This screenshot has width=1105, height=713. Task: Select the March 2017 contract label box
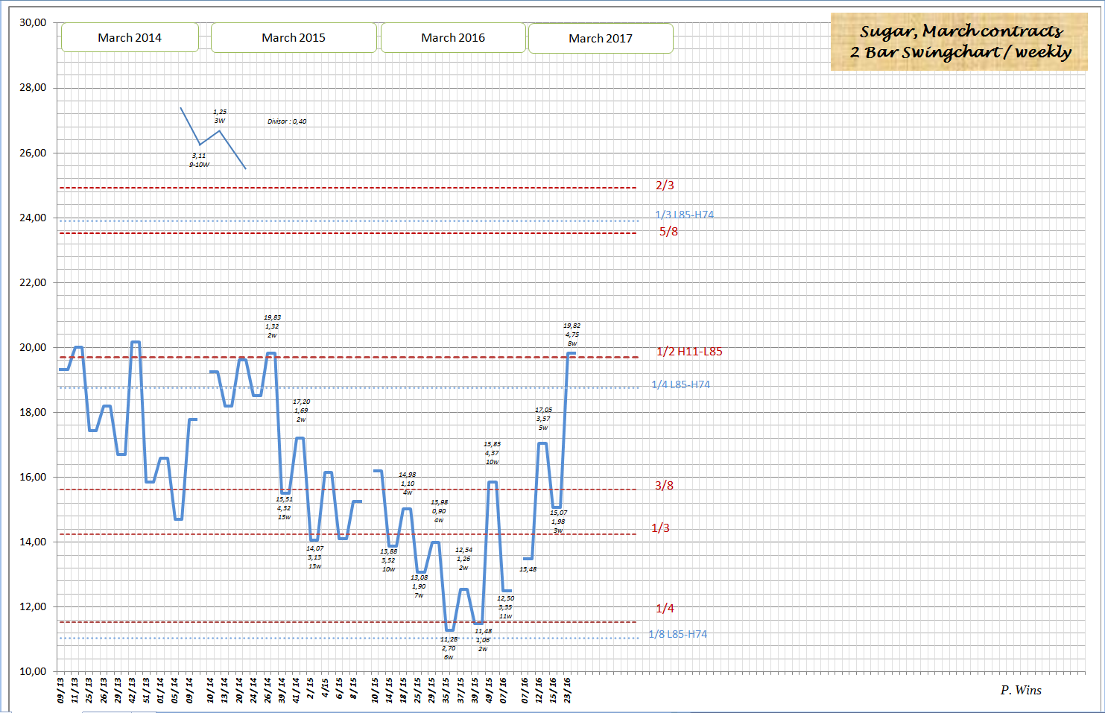[601, 38]
